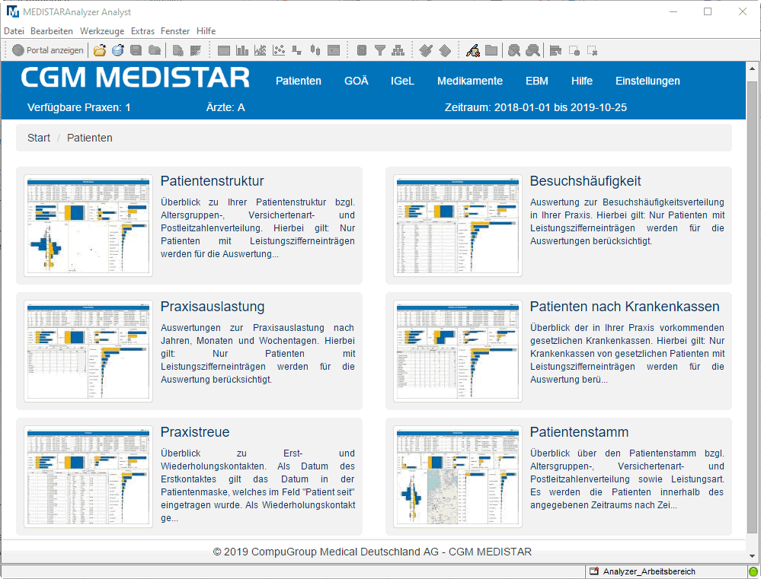Open the Patientenstruktur report title
761x579 pixels.
[212, 181]
